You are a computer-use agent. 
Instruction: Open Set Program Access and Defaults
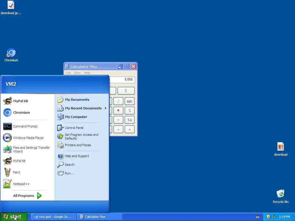[x=82, y=136]
